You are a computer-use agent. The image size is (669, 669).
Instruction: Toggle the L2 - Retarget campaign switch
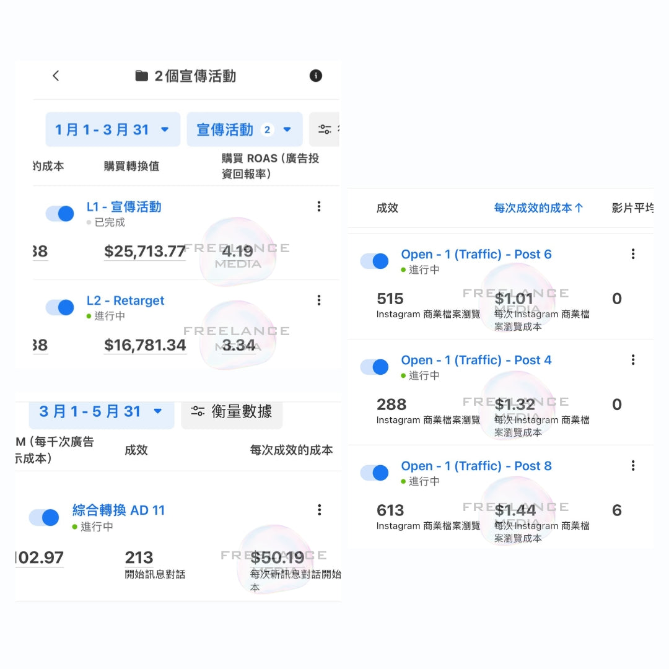coord(60,307)
